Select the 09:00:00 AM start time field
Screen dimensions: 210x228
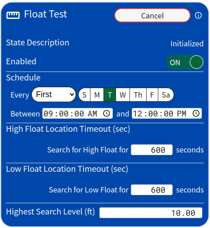click(x=77, y=113)
